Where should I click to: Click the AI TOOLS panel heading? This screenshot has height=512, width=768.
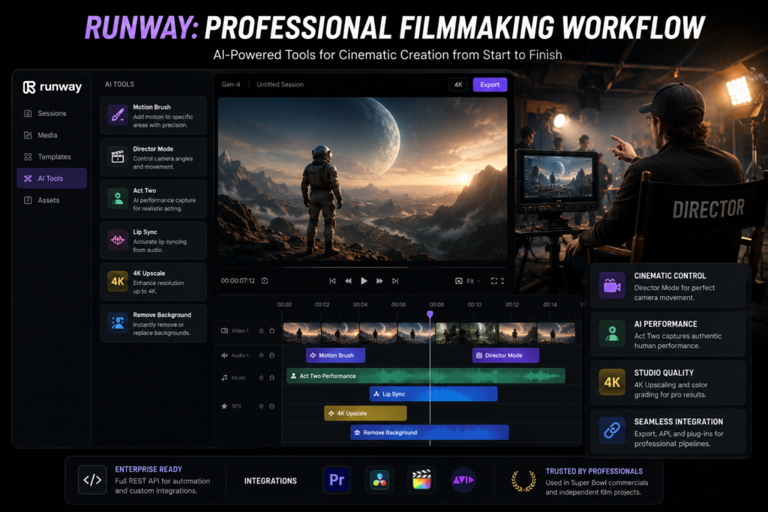click(x=119, y=84)
